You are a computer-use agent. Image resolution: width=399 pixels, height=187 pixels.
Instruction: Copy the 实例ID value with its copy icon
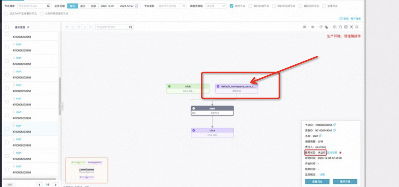click(x=335, y=130)
